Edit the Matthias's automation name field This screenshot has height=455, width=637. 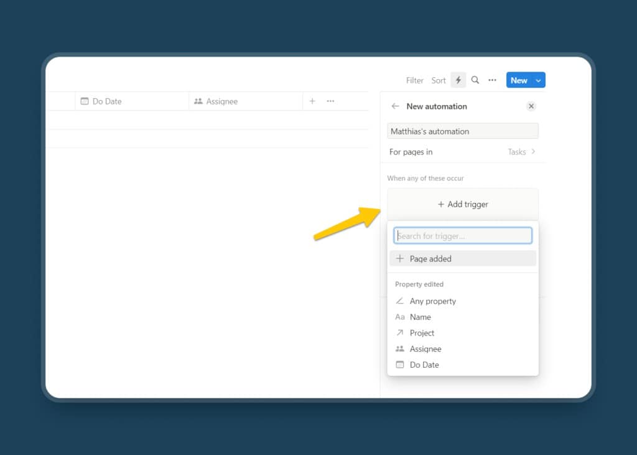[462, 131]
